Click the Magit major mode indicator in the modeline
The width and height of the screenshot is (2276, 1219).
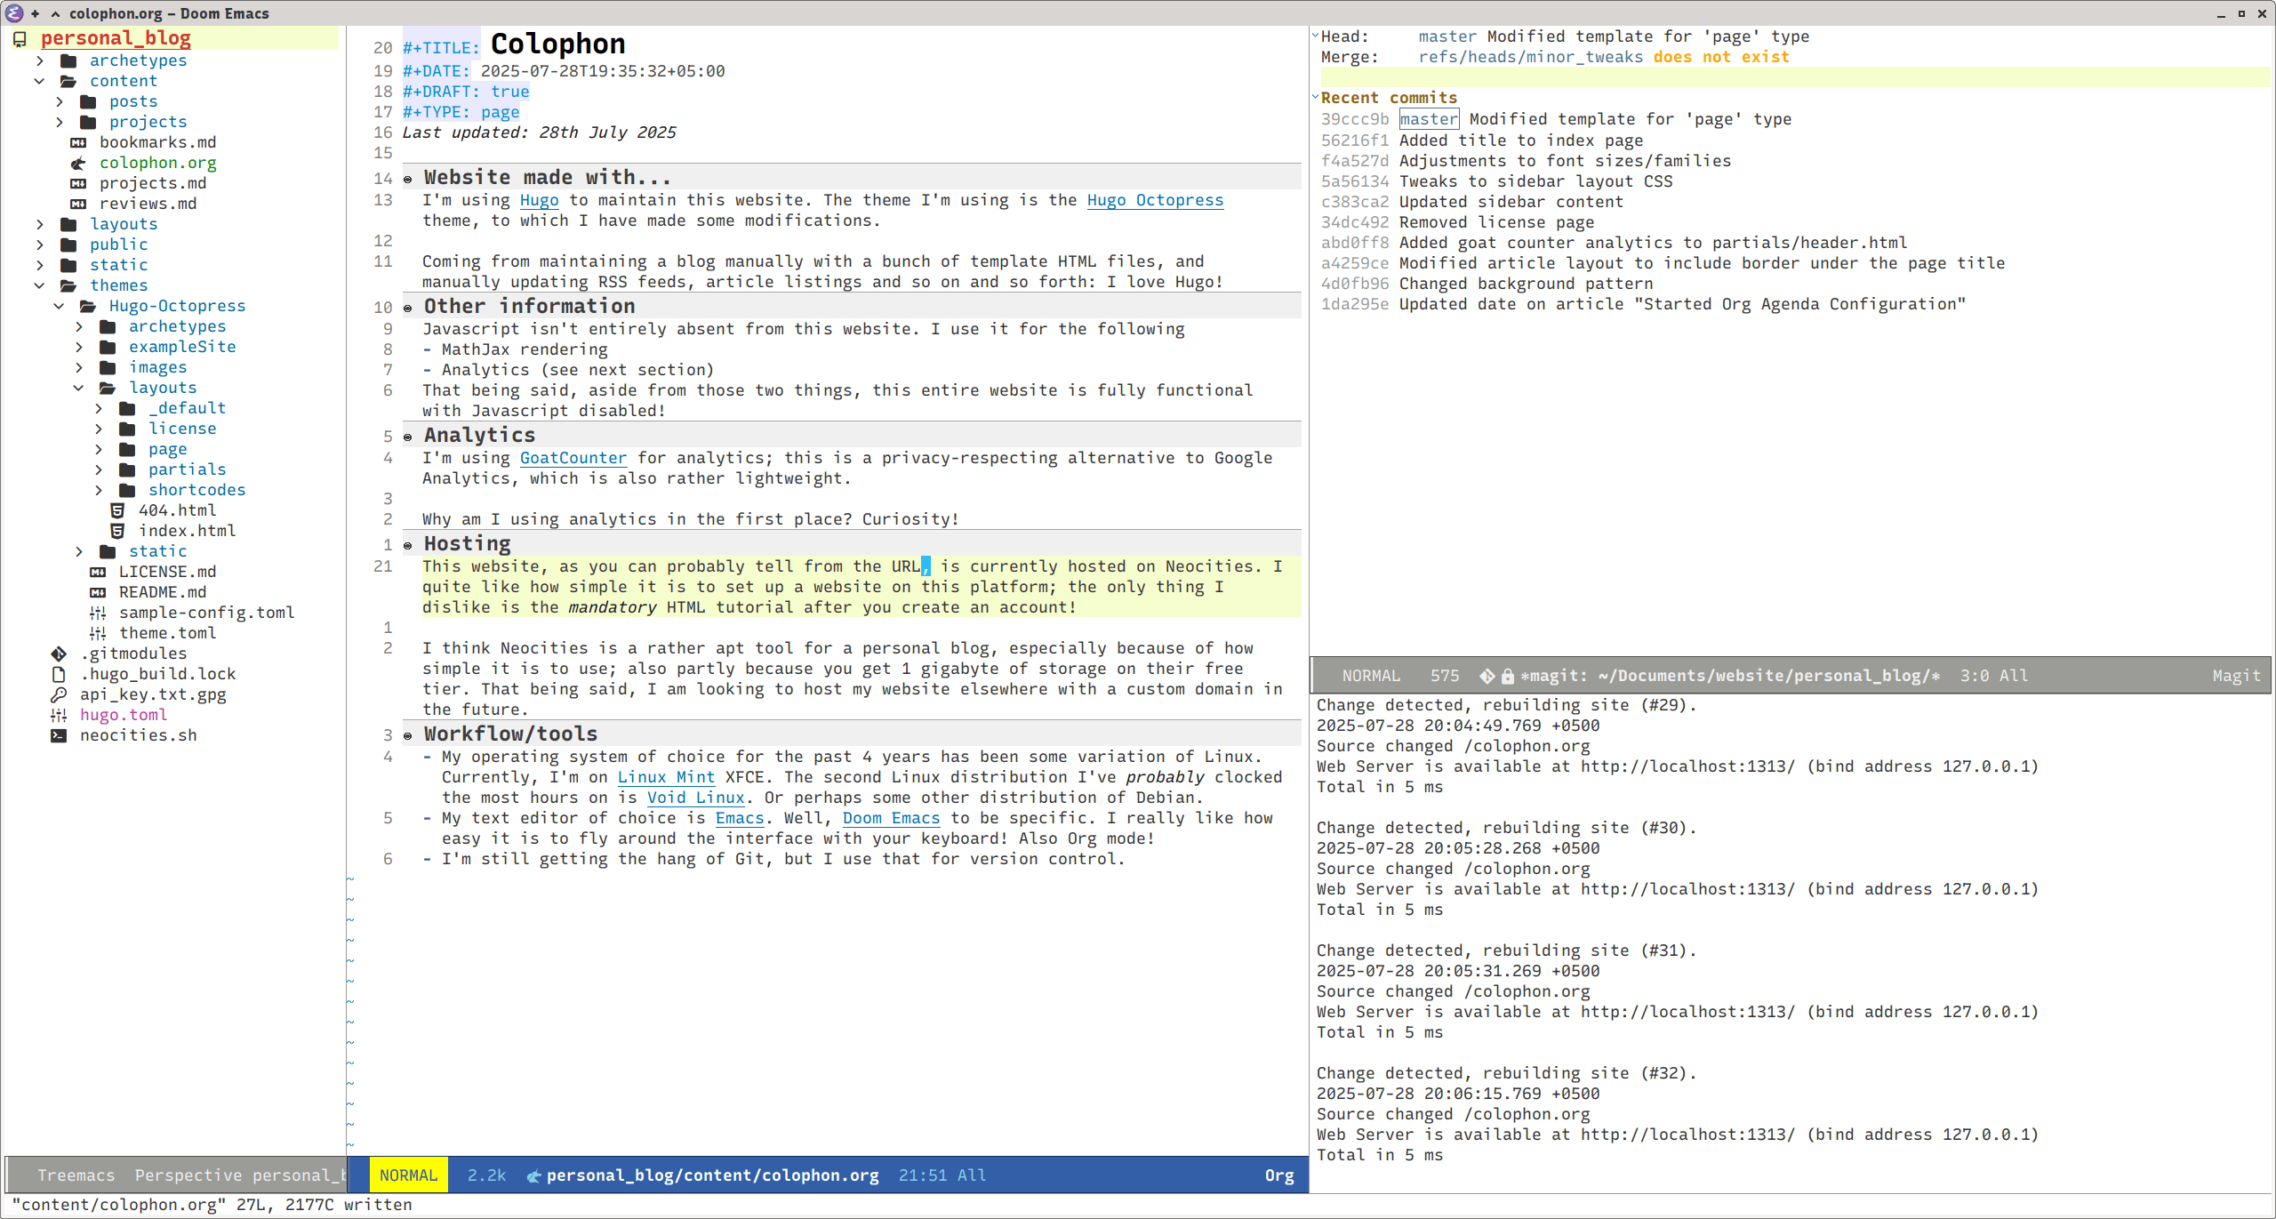[2236, 676]
